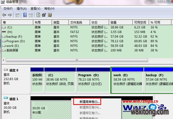
Task: Open the 操作(A) menu
Action: point(21,8)
